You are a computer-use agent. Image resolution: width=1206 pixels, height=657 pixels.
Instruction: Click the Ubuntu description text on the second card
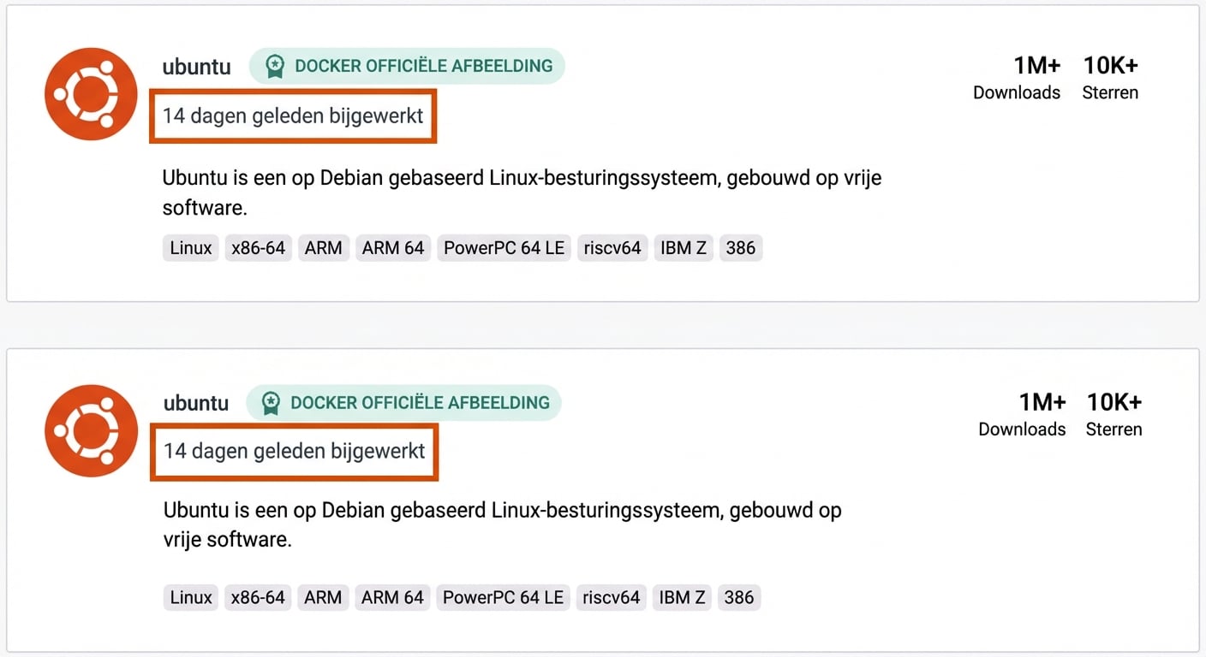pyautogui.click(x=502, y=524)
